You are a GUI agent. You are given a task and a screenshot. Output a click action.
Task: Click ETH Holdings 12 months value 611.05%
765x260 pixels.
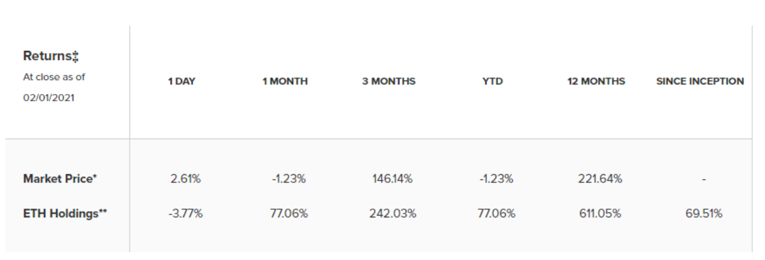click(599, 214)
